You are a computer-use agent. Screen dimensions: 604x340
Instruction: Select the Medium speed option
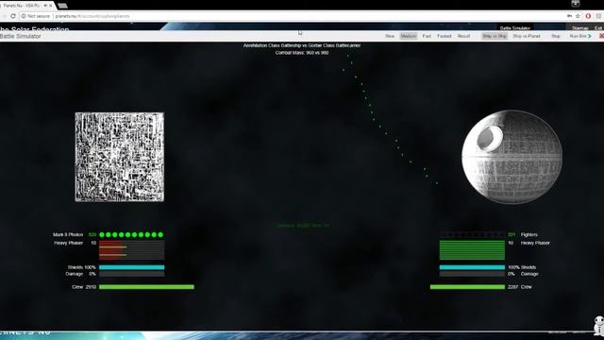point(409,36)
